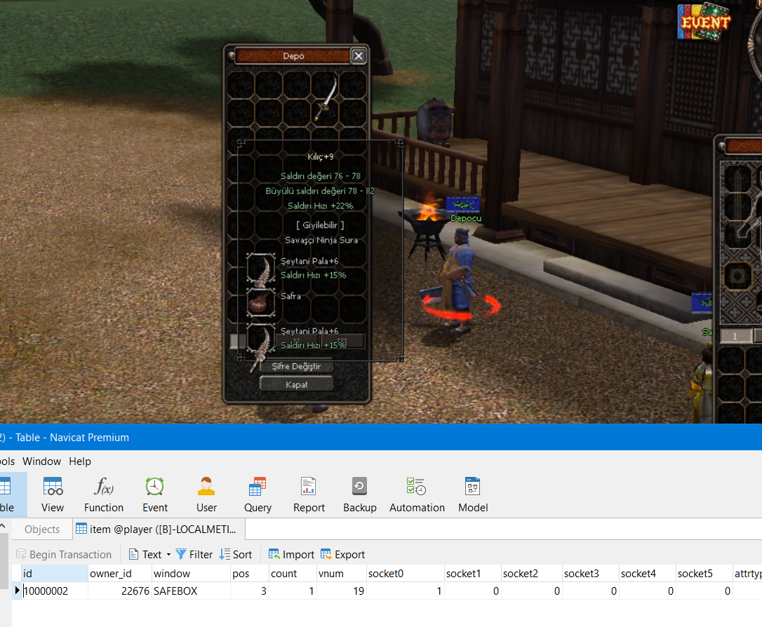Viewport: 762px width, 627px height.
Task: Open the Query toolbar icon
Action: (258, 494)
